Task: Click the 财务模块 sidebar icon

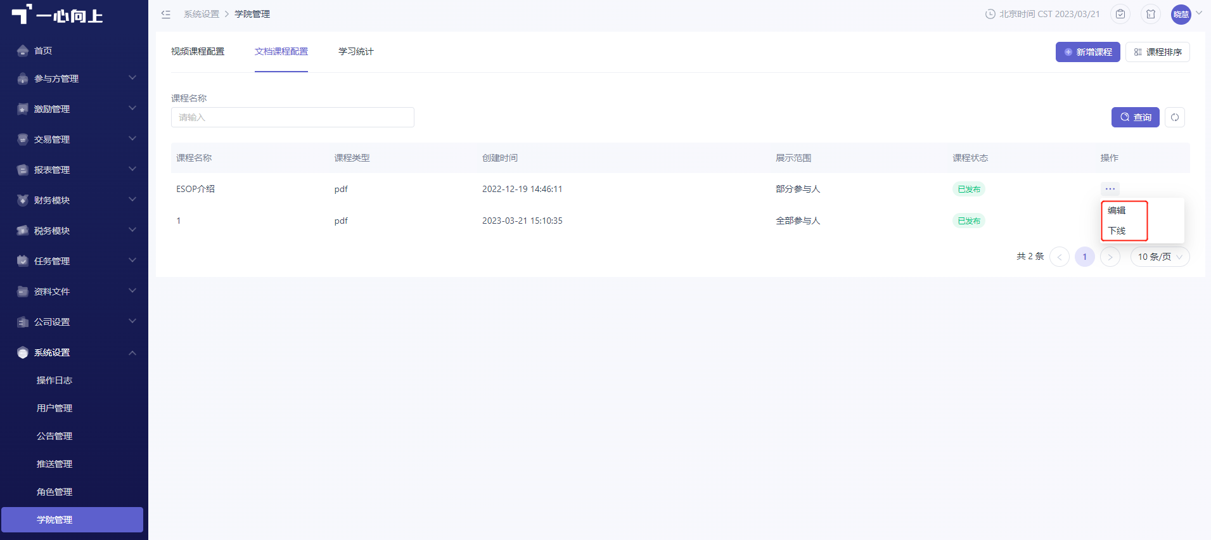Action: click(x=23, y=200)
